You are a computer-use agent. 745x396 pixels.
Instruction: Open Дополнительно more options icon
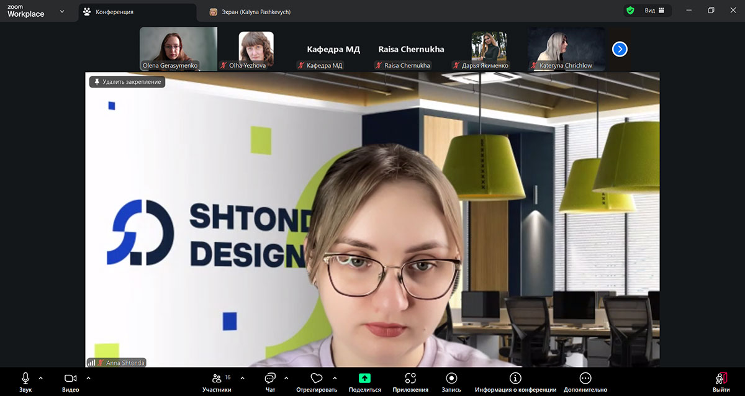pos(585,378)
